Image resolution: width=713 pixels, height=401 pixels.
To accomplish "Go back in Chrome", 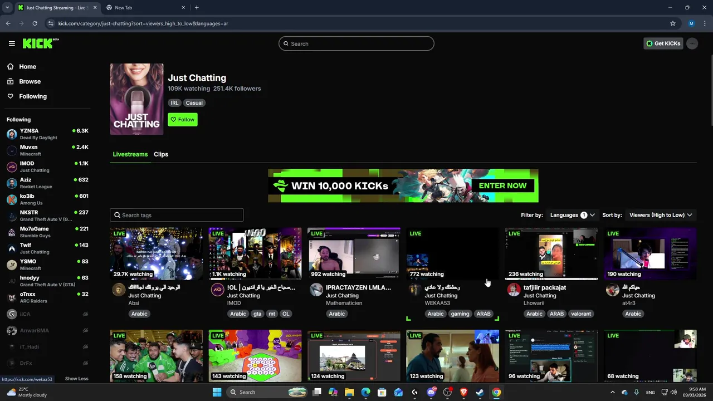I will (8, 23).
